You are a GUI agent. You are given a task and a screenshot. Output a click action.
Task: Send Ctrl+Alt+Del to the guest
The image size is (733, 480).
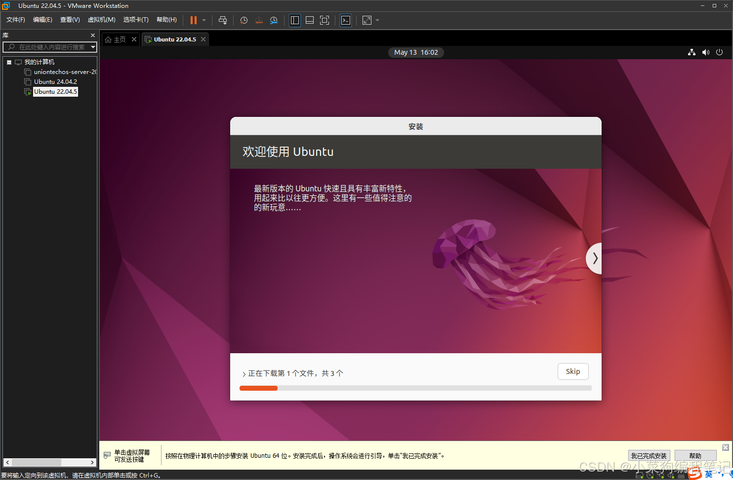pyautogui.click(x=223, y=20)
